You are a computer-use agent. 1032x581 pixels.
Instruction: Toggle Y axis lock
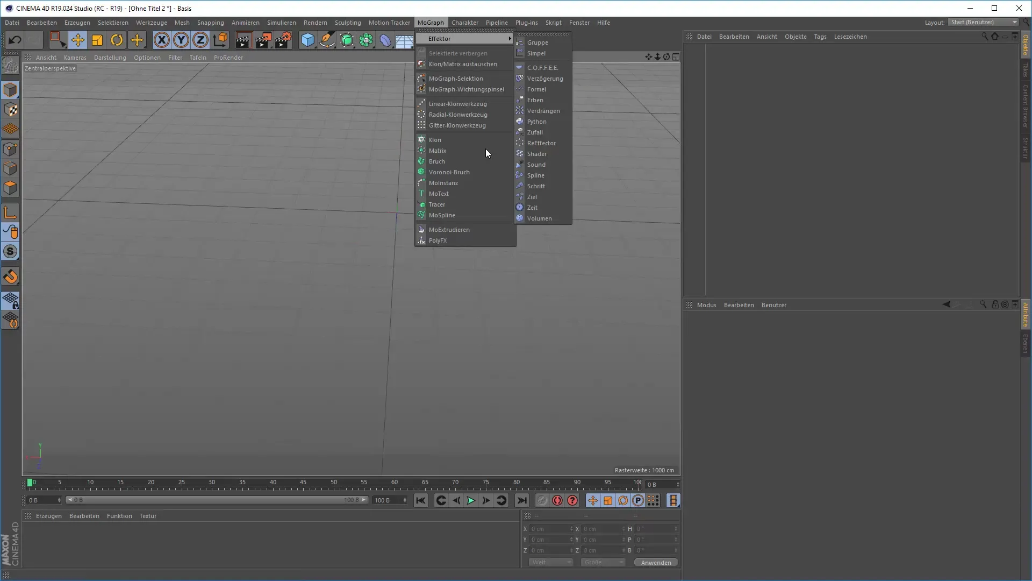point(181,40)
